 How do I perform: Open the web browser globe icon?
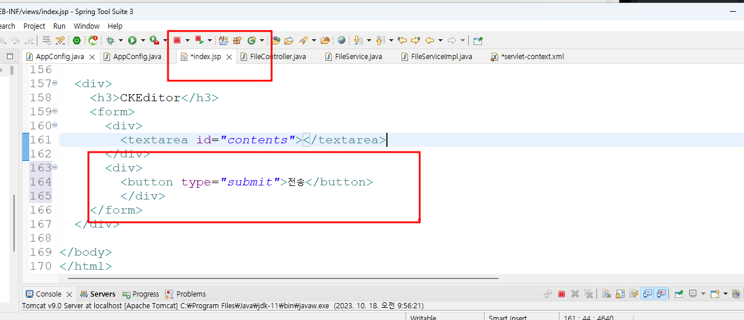341,40
